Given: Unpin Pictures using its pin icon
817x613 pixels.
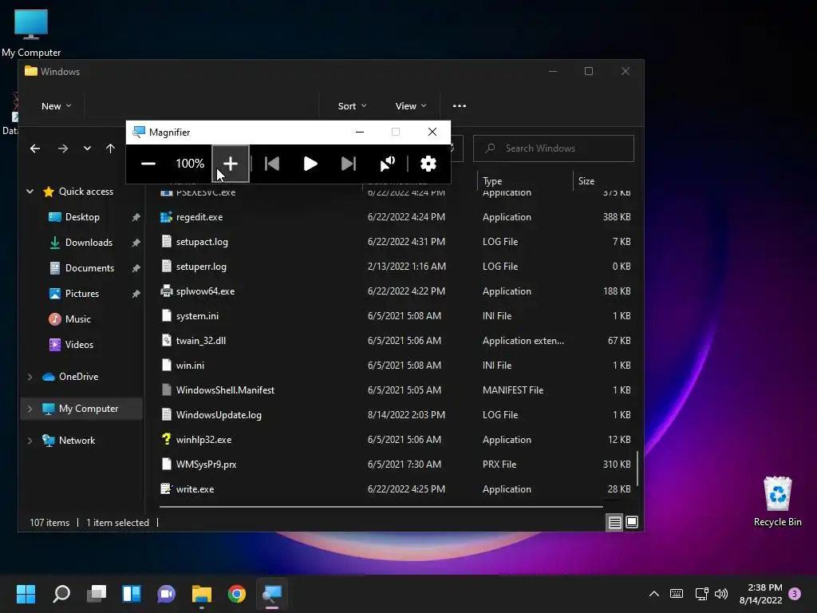Looking at the screenshot, I should 136,294.
